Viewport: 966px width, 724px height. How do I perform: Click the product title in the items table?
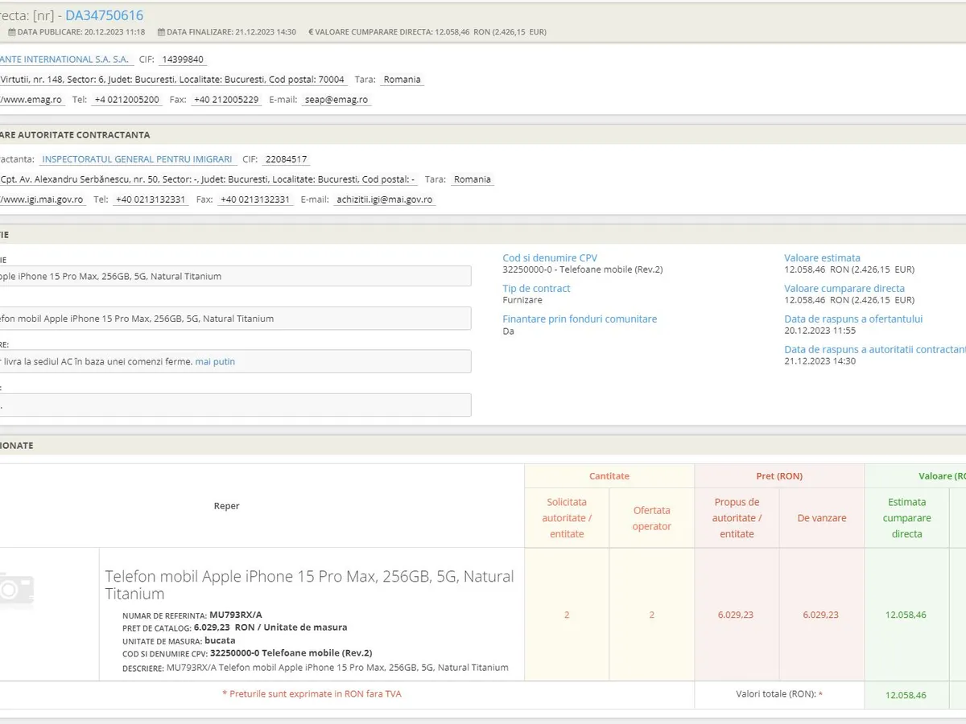coord(309,585)
